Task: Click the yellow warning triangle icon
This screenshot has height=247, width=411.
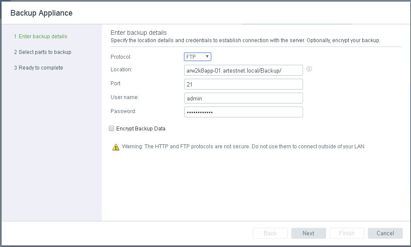Action: [x=116, y=147]
